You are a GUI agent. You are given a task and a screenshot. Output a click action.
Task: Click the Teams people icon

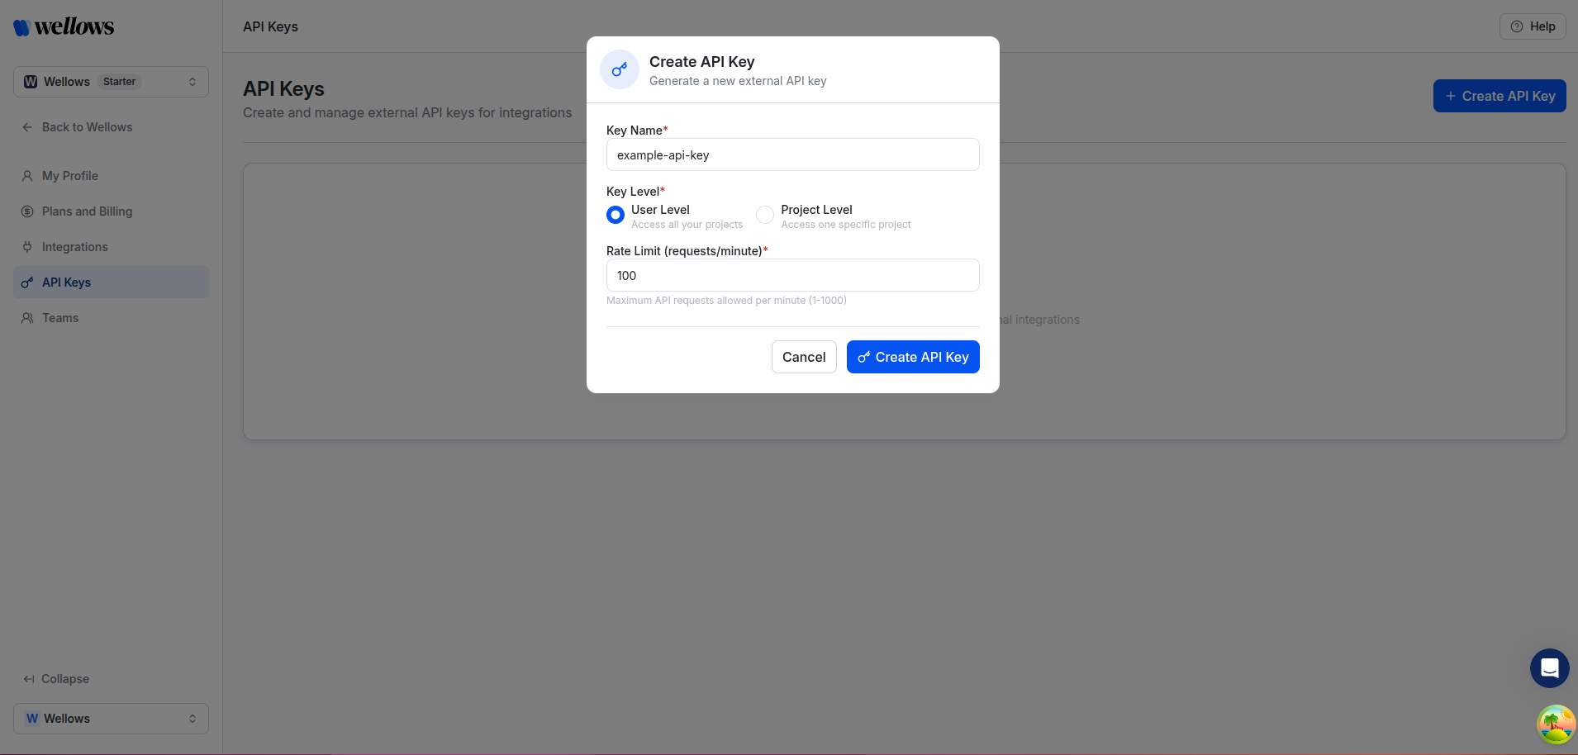tap(27, 318)
